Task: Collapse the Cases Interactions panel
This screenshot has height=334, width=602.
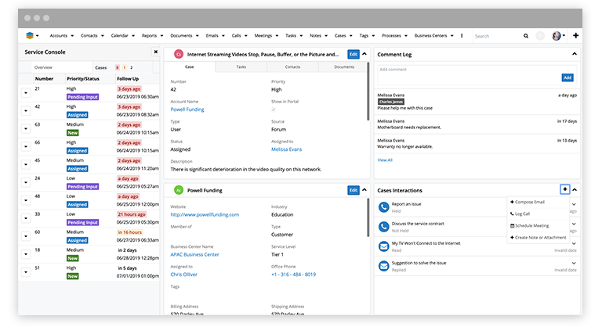Action: coord(575,190)
